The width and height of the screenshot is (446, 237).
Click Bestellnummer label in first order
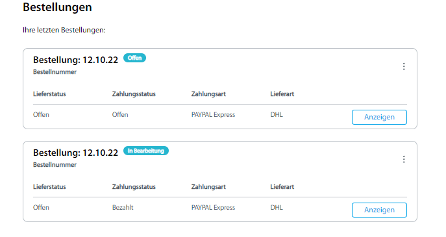click(55, 71)
